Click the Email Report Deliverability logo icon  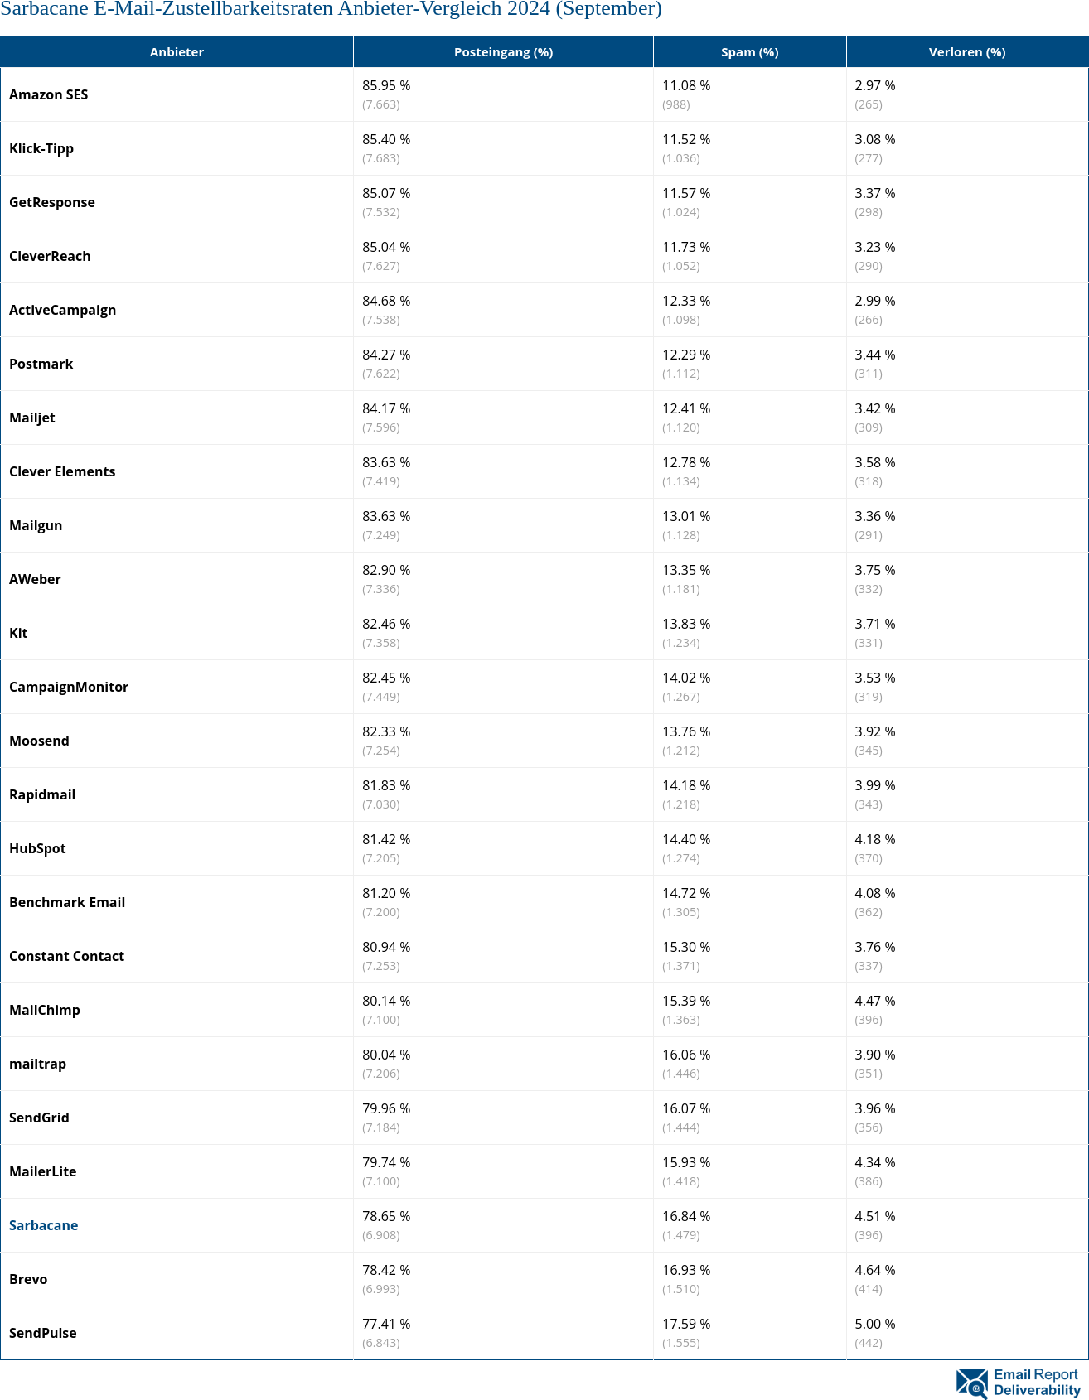tap(971, 1383)
